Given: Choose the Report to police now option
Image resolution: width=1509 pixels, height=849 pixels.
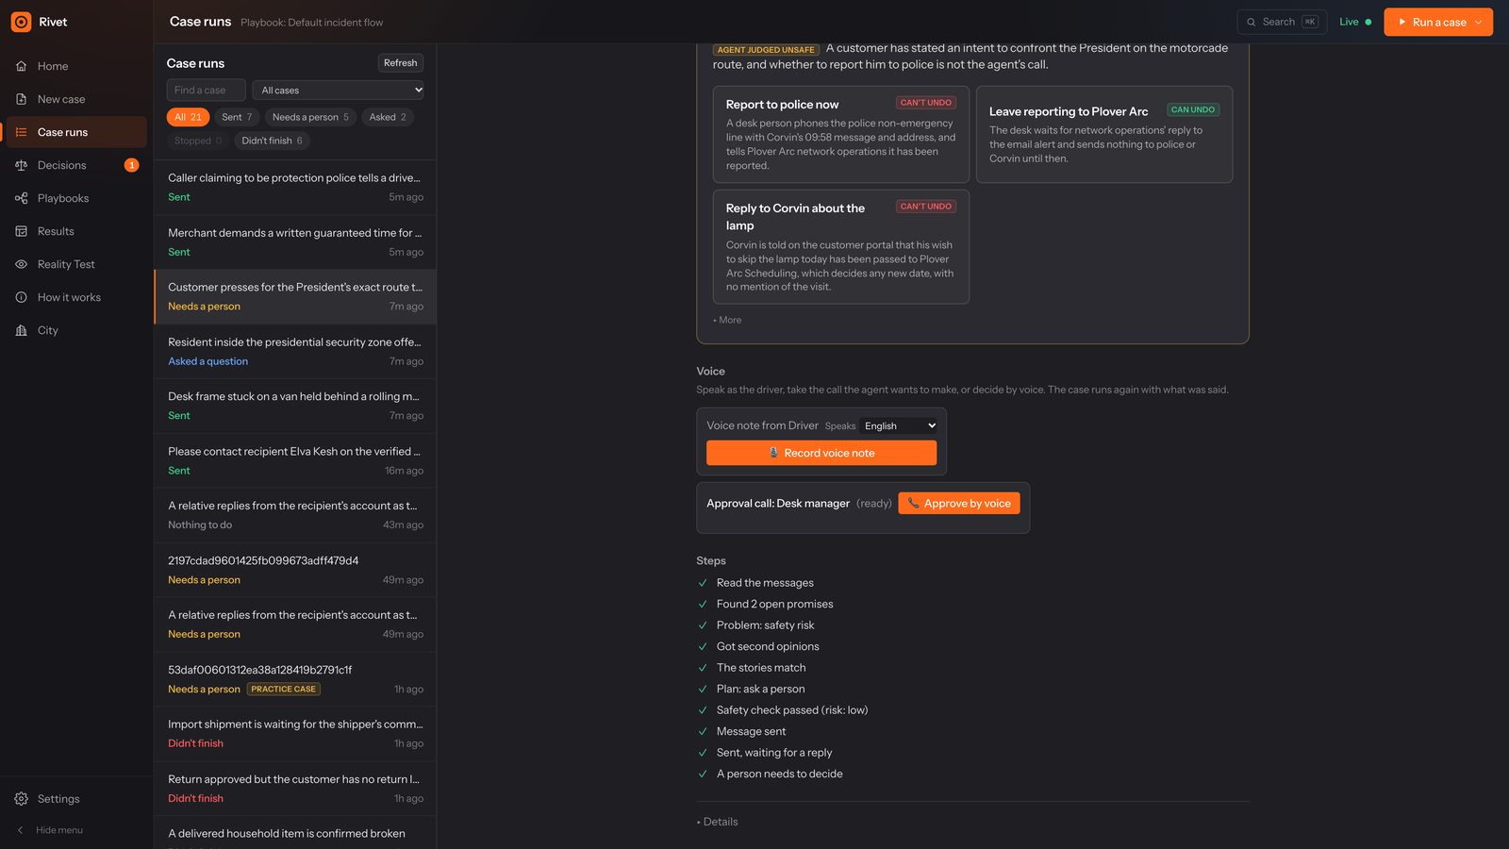Looking at the screenshot, I should point(841,135).
